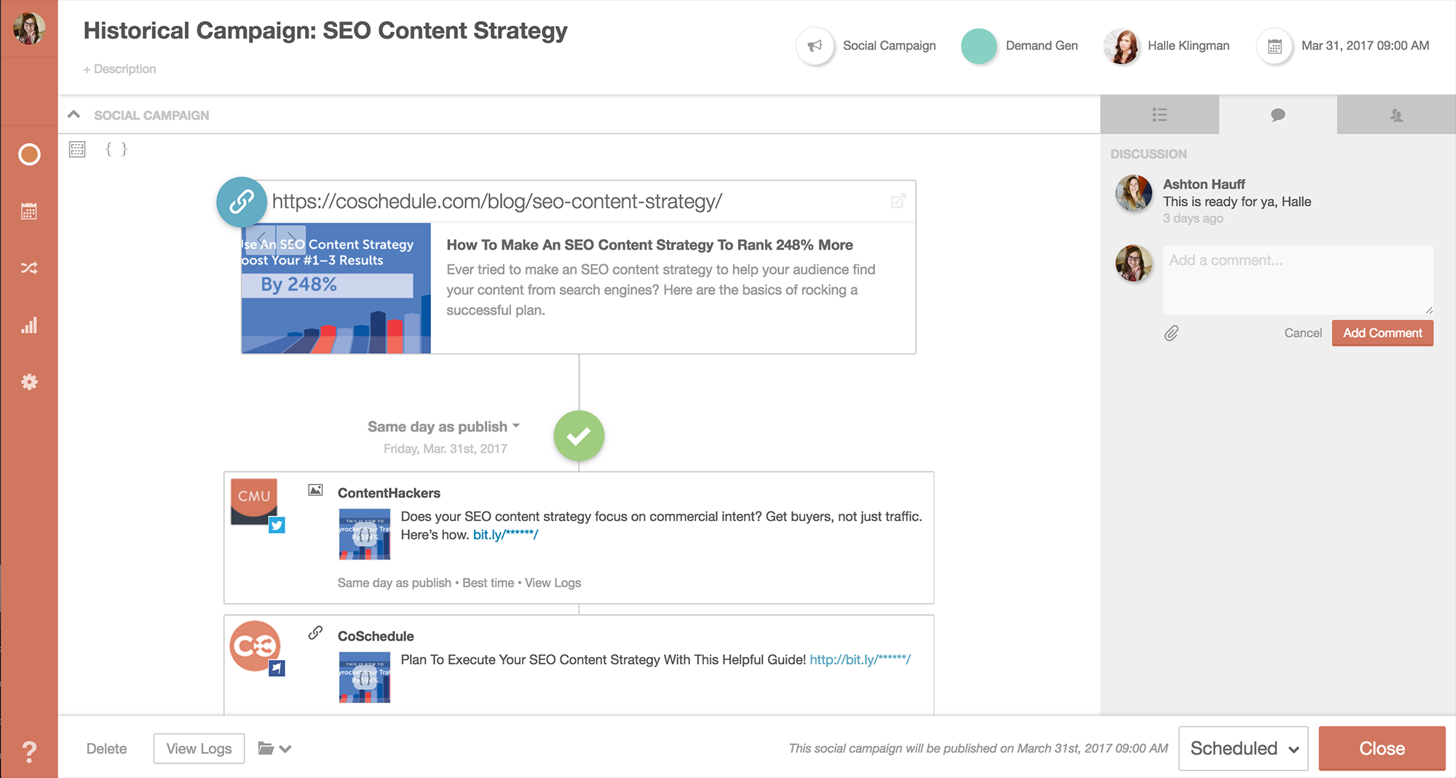This screenshot has width=1456, height=778.
Task: Click the teal Demand Gen color label
Action: point(978,46)
